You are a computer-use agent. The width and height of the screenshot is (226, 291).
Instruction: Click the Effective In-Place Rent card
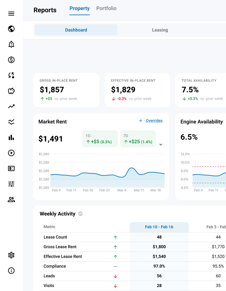click(x=137, y=90)
